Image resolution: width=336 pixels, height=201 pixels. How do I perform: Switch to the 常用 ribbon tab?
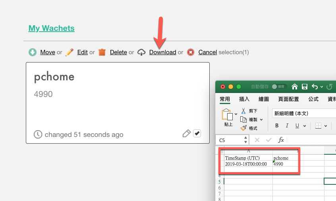(225, 99)
